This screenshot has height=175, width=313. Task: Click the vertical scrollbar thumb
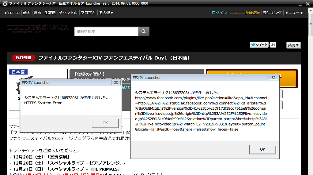pos(311,25)
